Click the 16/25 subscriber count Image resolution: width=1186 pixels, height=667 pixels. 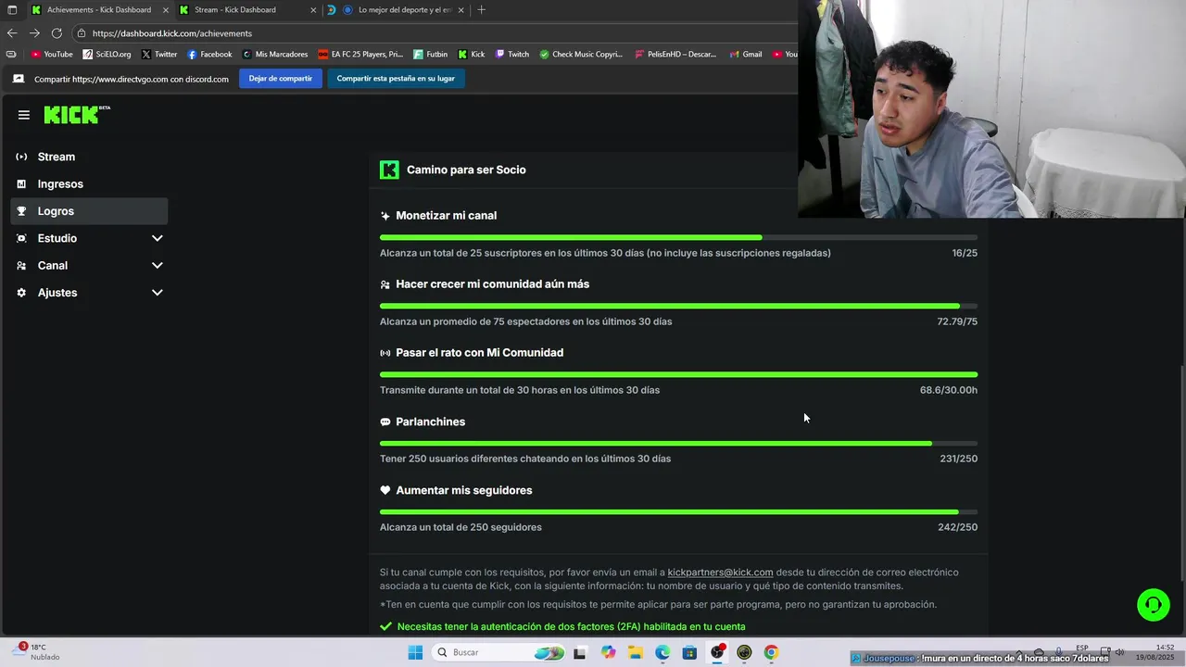pyautogui.click(x=965, y=253)
